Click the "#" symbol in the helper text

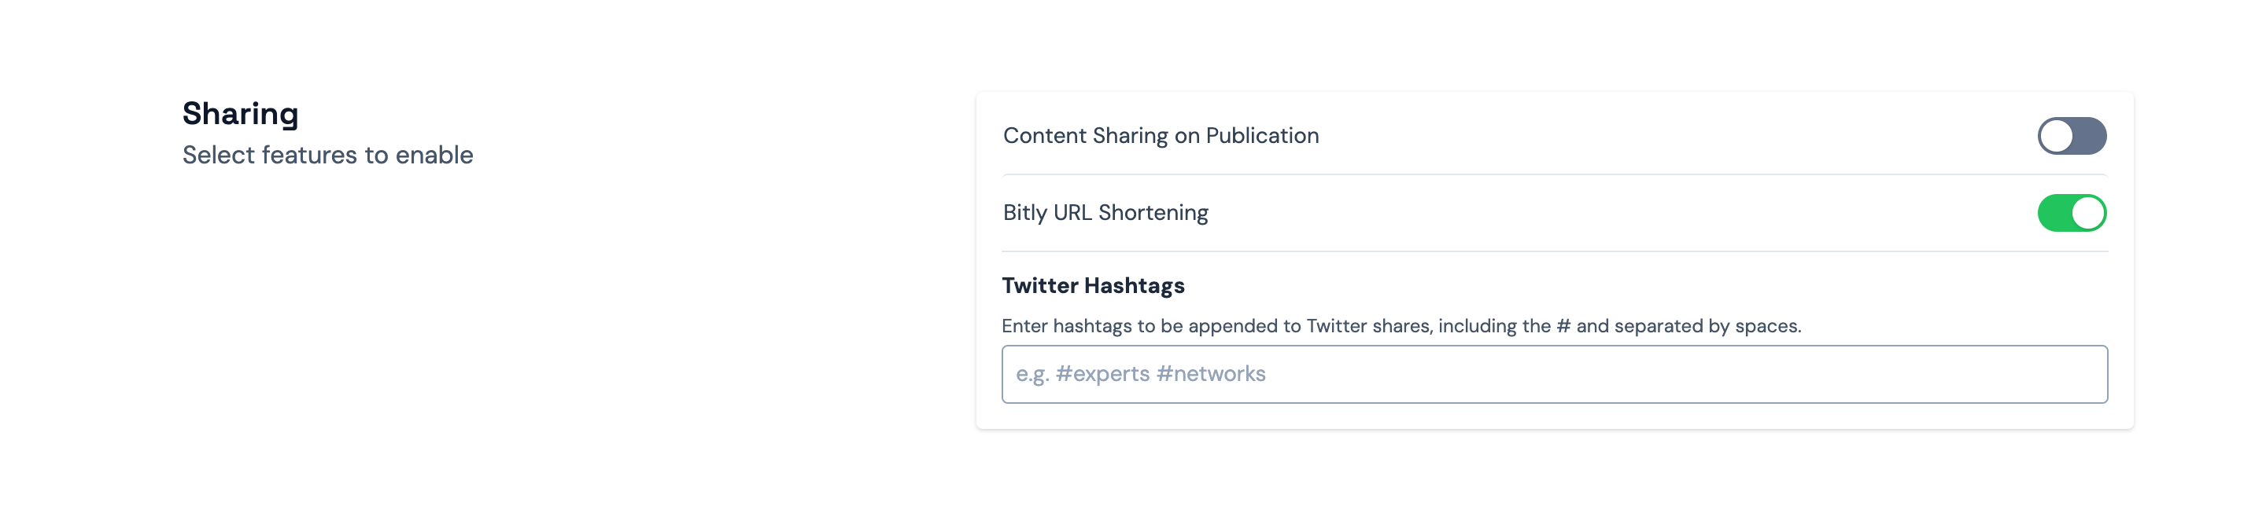click(x=1563, y=326)
